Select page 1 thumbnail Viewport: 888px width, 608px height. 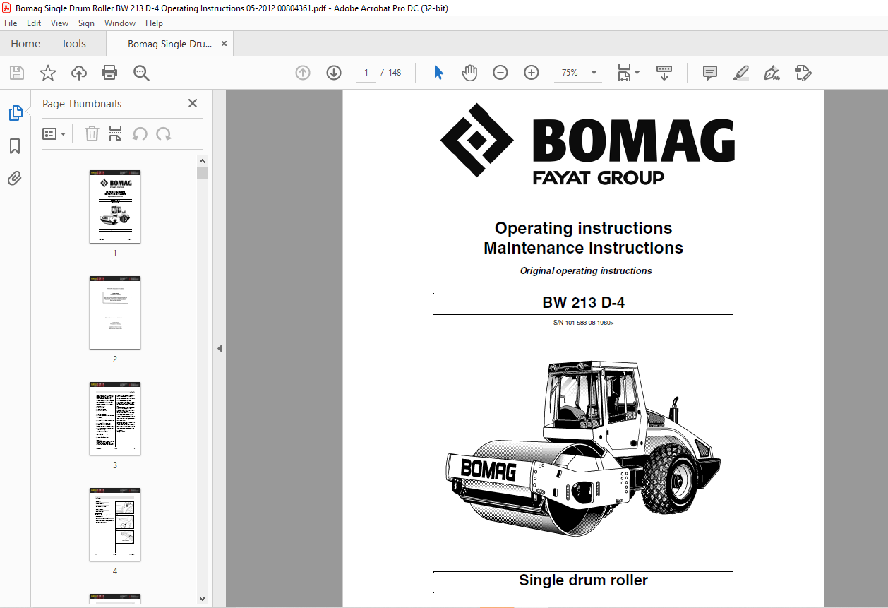[115, 206]
